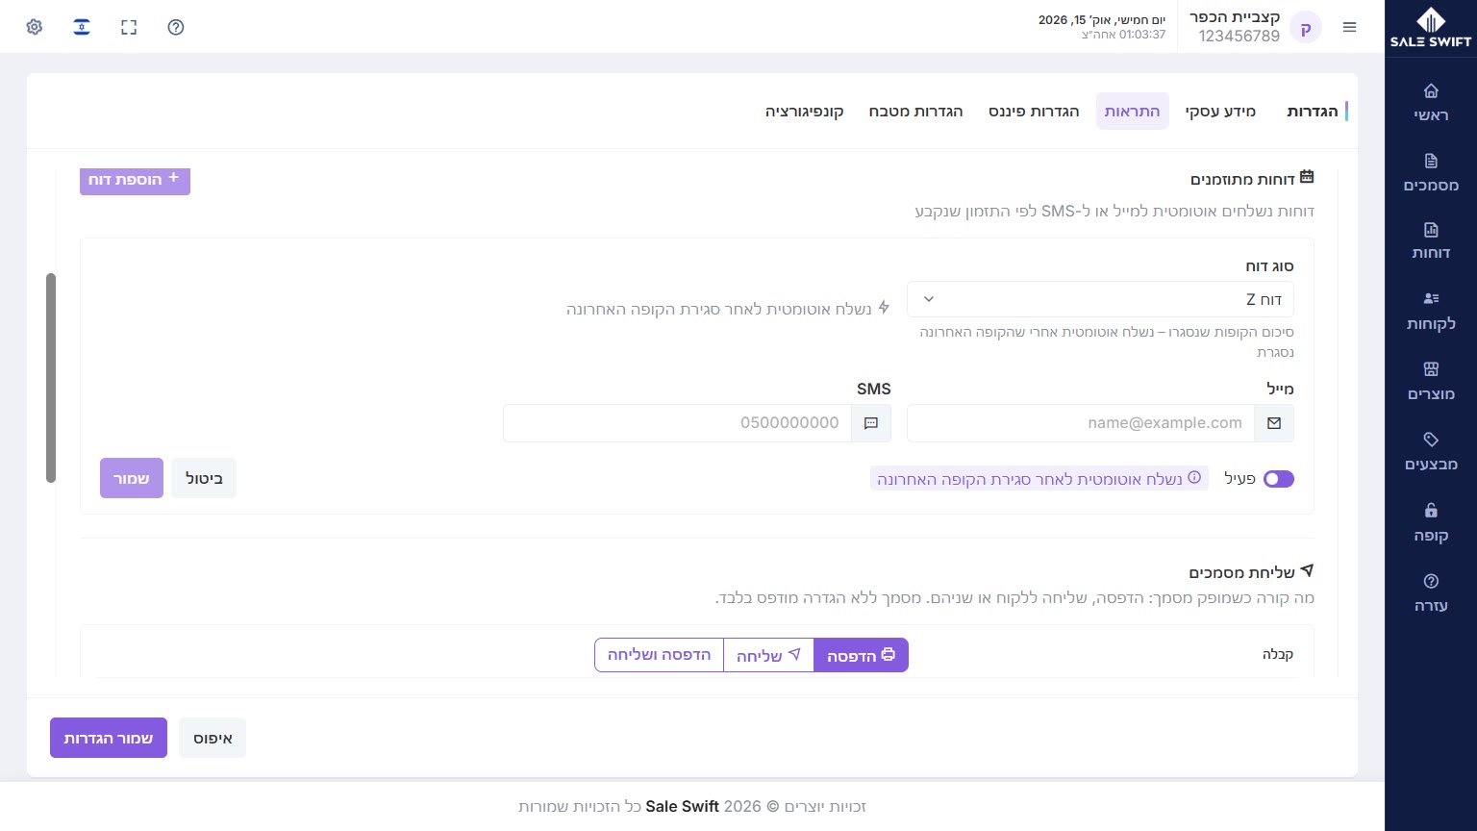Select הדפסה ושליחה option for קבלה

pos(660,655)
